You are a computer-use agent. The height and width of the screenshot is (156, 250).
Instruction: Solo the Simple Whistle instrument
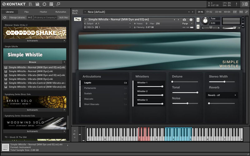point(198,20)
